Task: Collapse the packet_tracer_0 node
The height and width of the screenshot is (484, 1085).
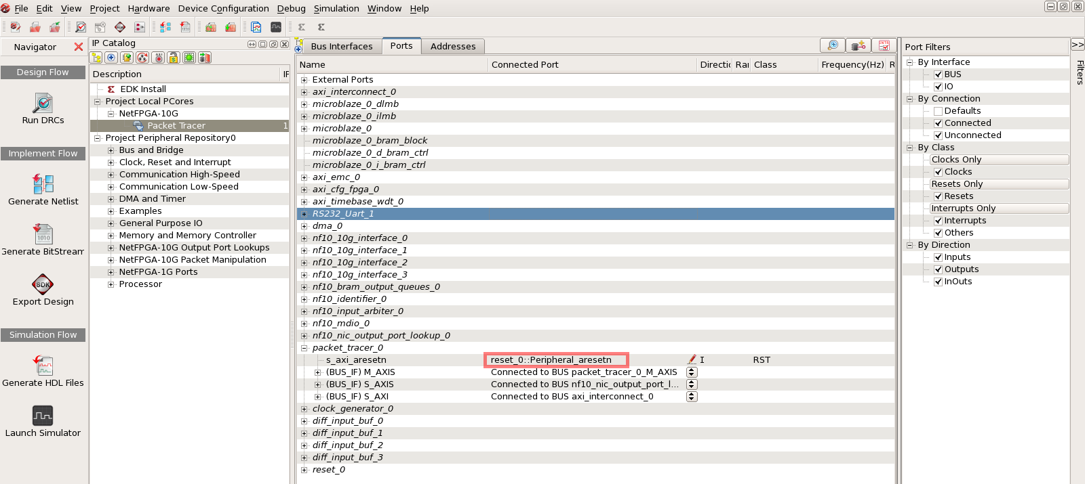Action: tap(304, 348)
